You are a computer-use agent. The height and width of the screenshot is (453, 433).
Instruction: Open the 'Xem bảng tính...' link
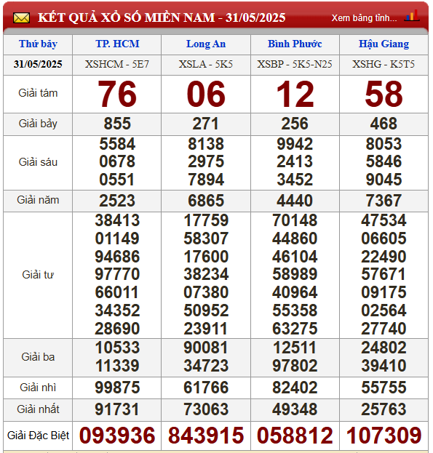tap(364, 18)
